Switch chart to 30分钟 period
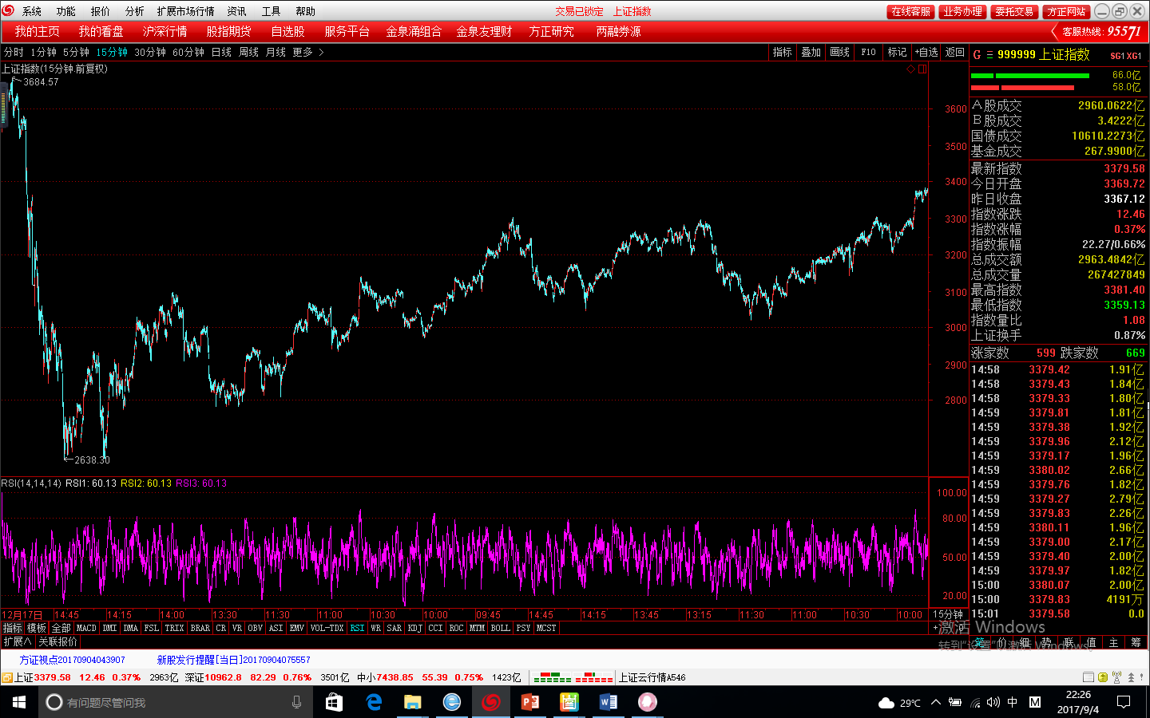Image resolution: width=1150 pixels, height=718 pixels. pos(150,52)
